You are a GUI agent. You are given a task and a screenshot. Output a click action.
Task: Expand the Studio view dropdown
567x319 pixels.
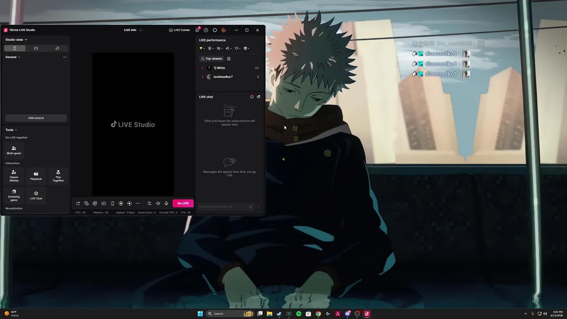click(16, 39)
